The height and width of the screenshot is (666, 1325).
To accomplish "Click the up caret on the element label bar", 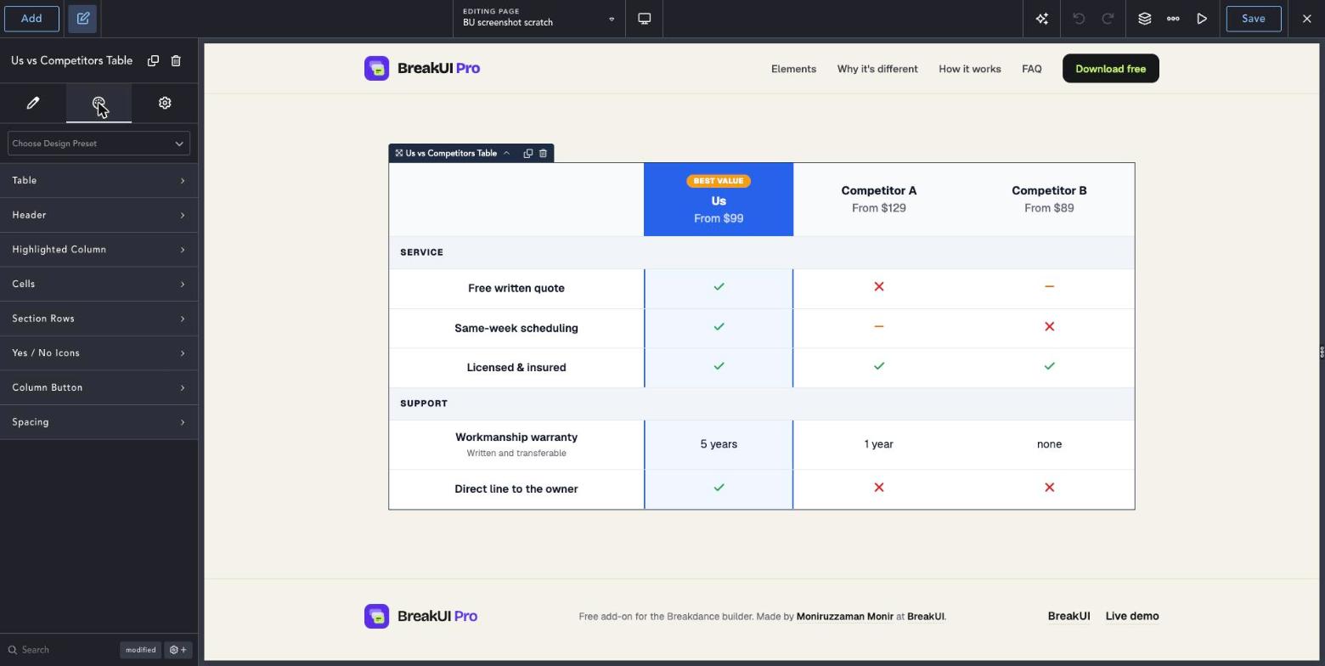I will click(x=507, y=154).
